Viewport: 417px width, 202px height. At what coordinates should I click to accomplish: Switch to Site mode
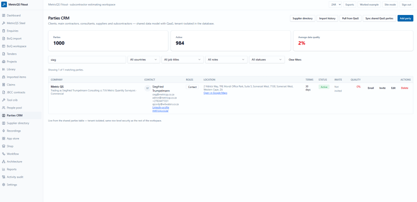click(390, 4)
